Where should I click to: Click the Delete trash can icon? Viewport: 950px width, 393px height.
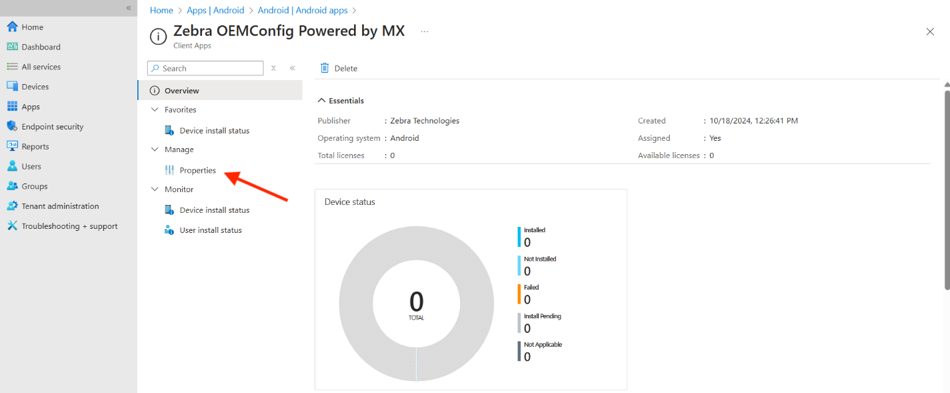(x=325, y=68)
